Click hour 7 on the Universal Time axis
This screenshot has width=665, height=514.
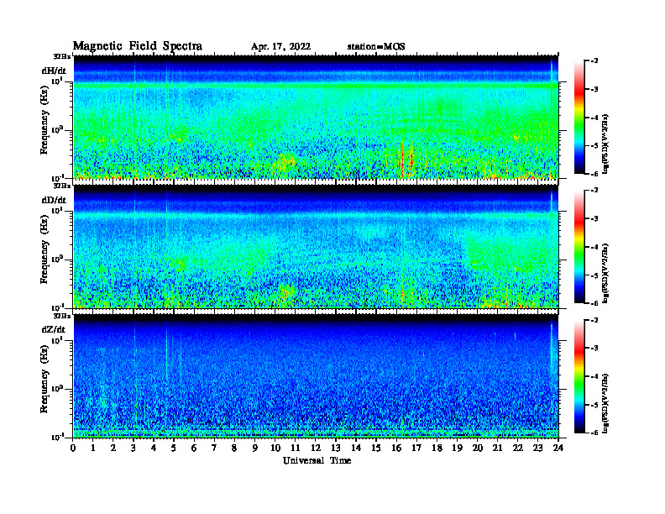coord(214,448)
